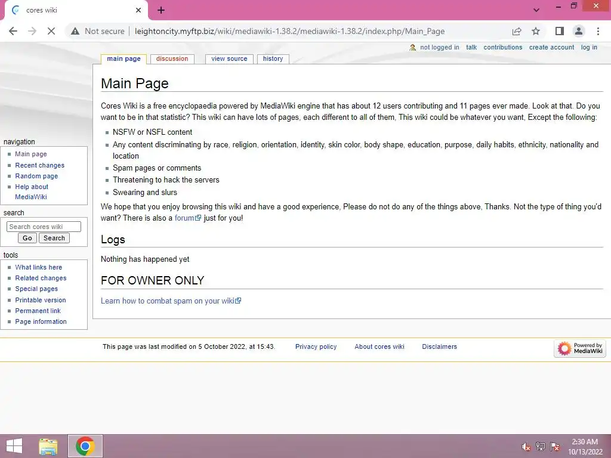Open the view source tab
This screenshot has width=611, height=458.
tap(229, 59)
